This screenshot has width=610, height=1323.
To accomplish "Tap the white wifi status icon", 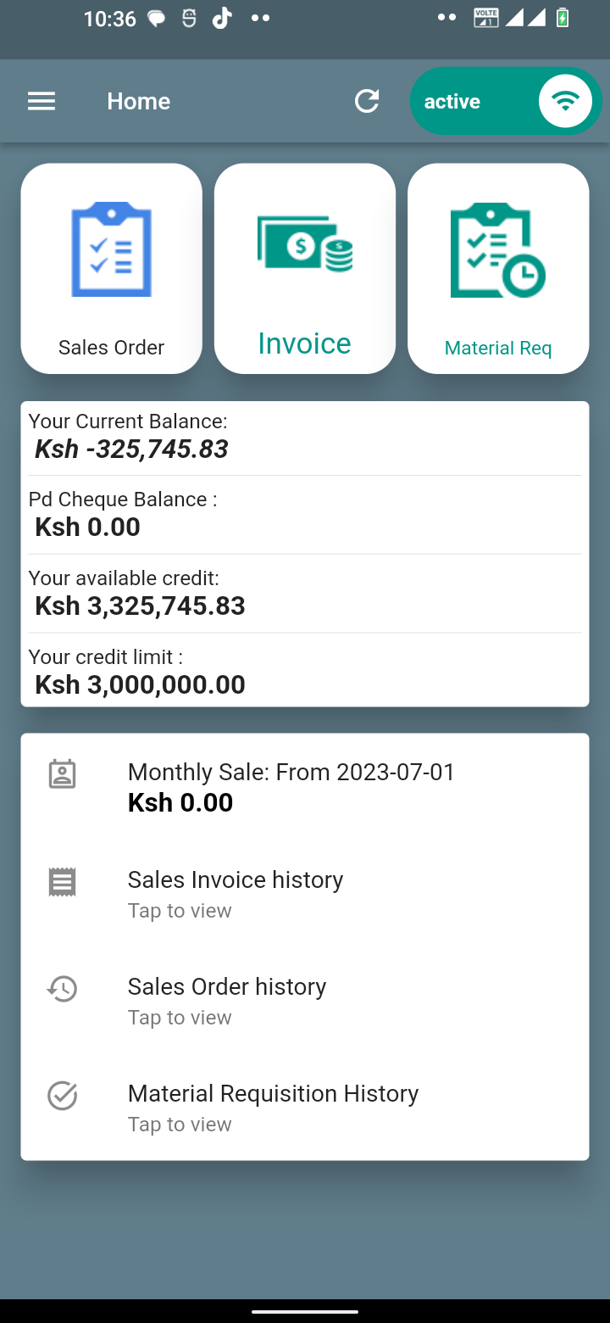I will (x=564, y=102).
